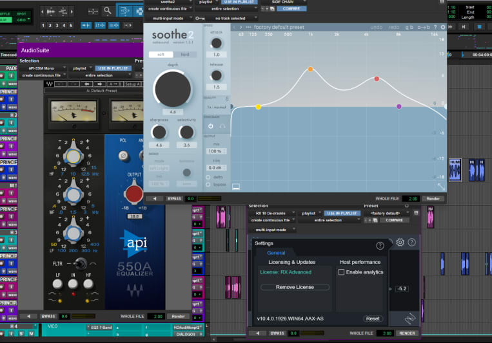Click Remove License button in RX Settings
Image resolution: width=492 pixels, height=343 pixels.
295,287
